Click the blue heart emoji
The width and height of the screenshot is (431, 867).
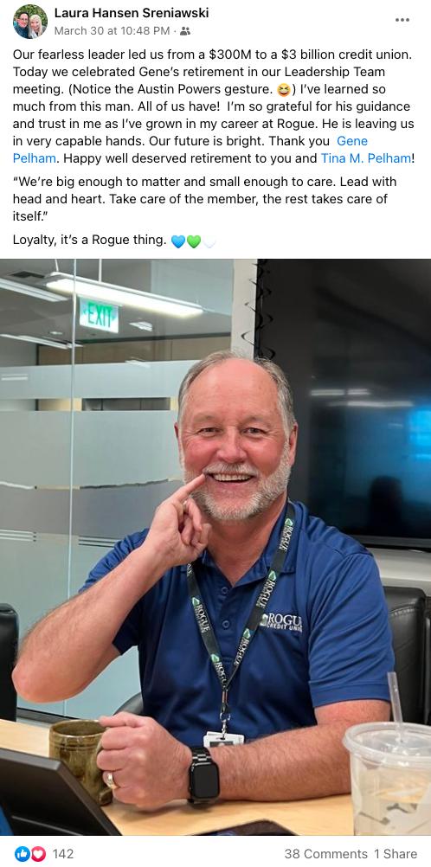(178, 241)
